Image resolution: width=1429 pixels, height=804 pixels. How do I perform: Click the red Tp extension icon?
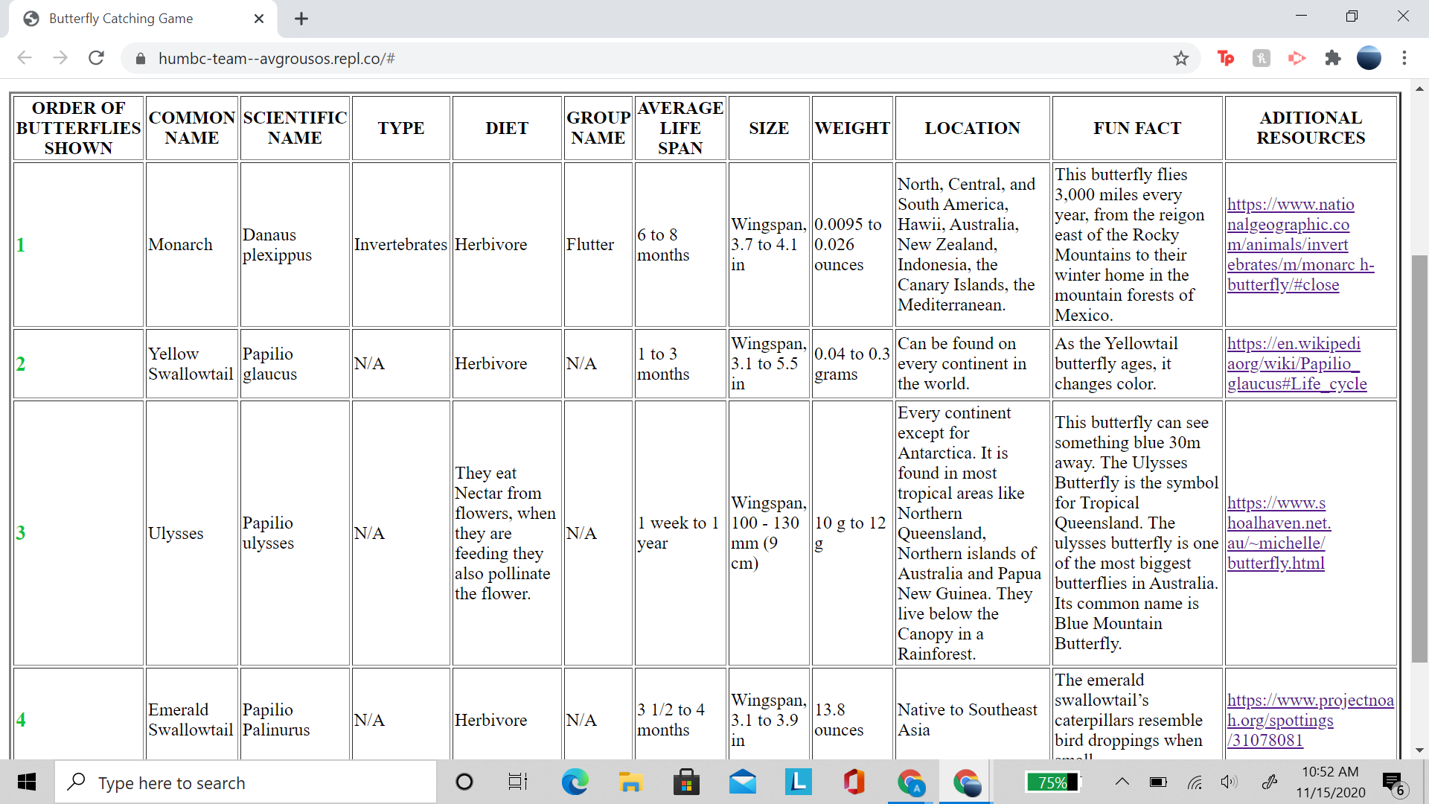1225,58
